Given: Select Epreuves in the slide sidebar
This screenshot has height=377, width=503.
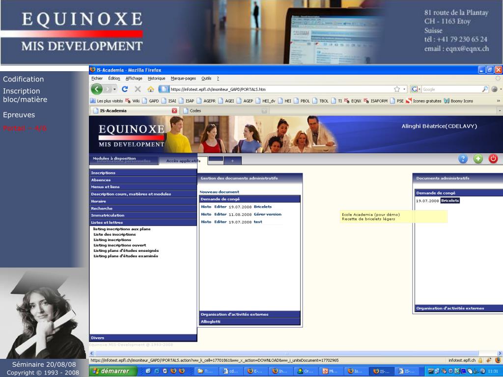Looking at the screenshot, I should (x=19, y=115).
